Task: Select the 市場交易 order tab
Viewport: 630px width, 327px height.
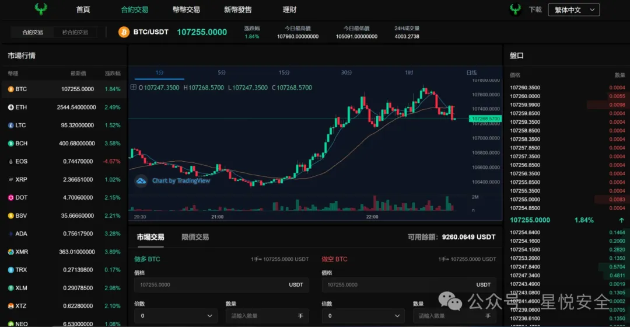Action: point(150,237)
